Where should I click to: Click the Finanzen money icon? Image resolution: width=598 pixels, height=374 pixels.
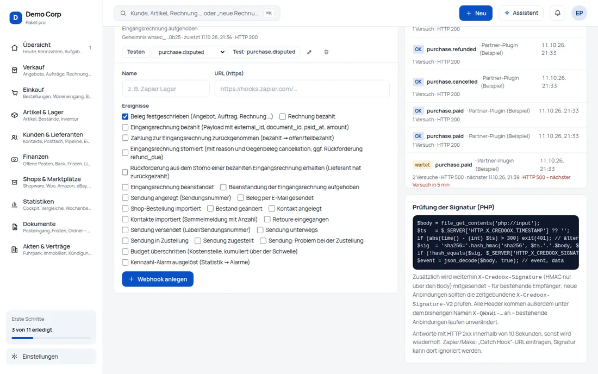pos(15,160)
